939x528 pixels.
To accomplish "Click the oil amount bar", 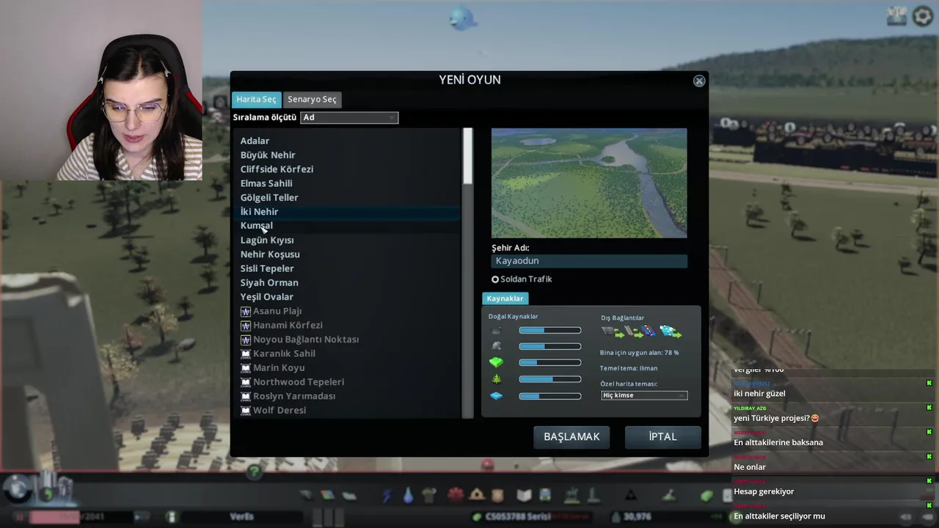I will (x=549, y=331).
